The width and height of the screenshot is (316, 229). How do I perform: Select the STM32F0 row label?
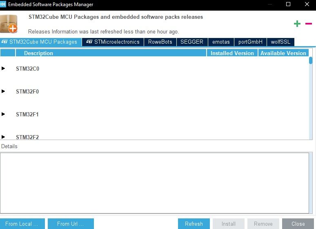[27, 91]
